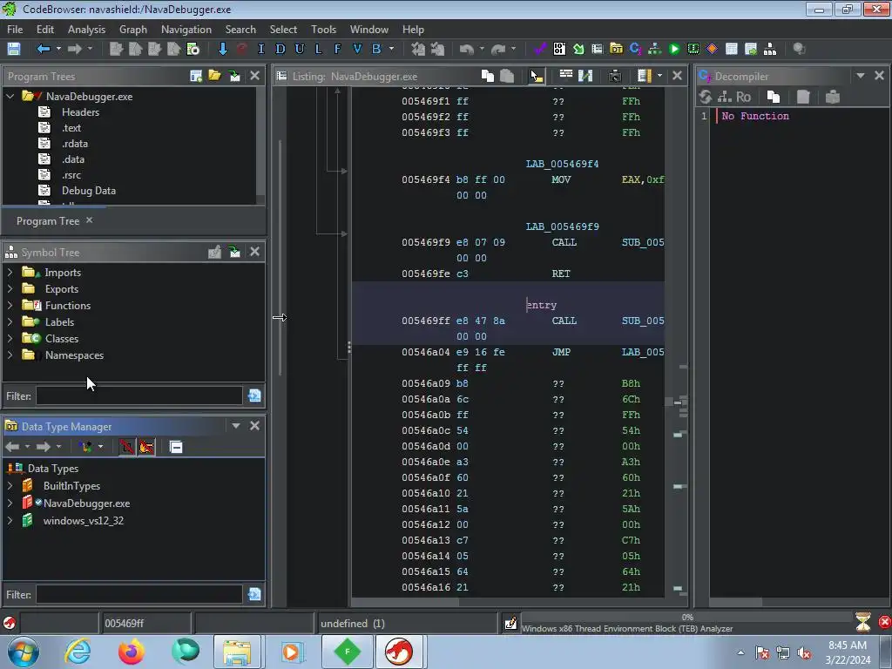Viewport: 892px width, 669px height.
Task: Click the Listing diff view icon
Action: click(585, 76)
